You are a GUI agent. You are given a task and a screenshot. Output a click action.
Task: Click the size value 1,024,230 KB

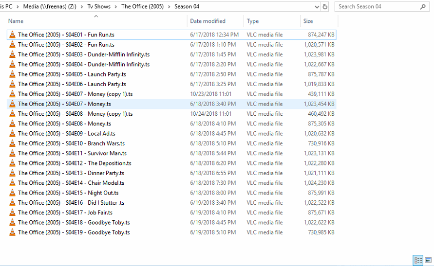319,183
